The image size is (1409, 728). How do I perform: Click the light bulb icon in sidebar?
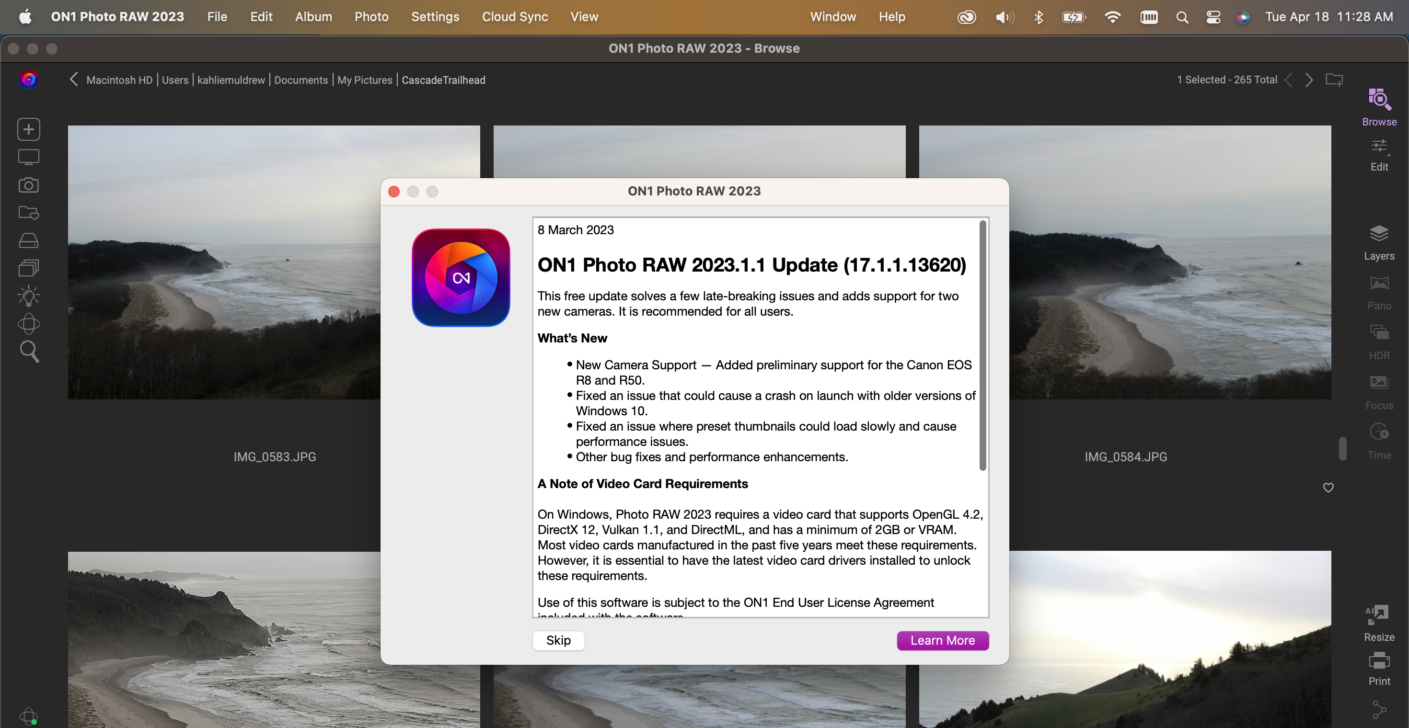pos(28,296)
